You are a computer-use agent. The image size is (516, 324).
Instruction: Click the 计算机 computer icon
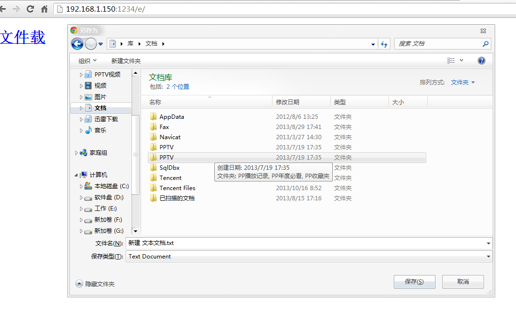[83, 175]
